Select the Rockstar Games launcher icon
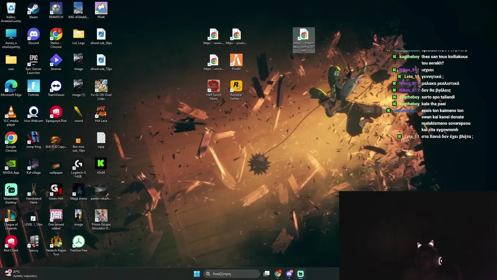 [236, 90]
